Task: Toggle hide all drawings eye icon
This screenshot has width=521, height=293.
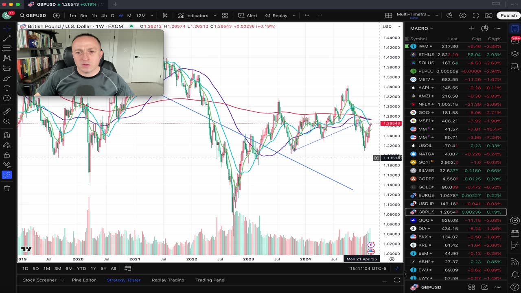Action: point(7,164)
